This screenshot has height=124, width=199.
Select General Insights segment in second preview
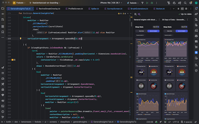[x=181, y=31]
